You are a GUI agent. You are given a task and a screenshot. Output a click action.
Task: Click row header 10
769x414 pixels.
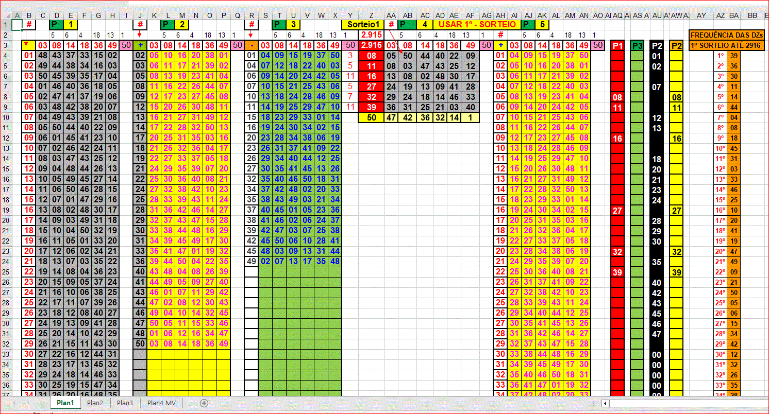coord(6,117)
